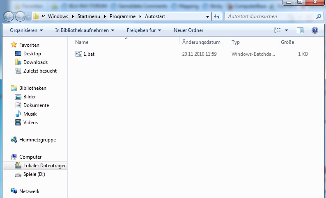This screenshot has width=326, height=198.
Task: Open the Help question mark icon
Action: pyautogui.click(x=315, y=30)
